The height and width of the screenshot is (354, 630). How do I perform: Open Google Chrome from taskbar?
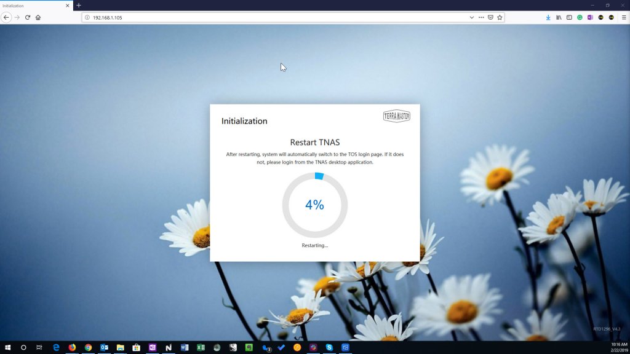(89, 348)
